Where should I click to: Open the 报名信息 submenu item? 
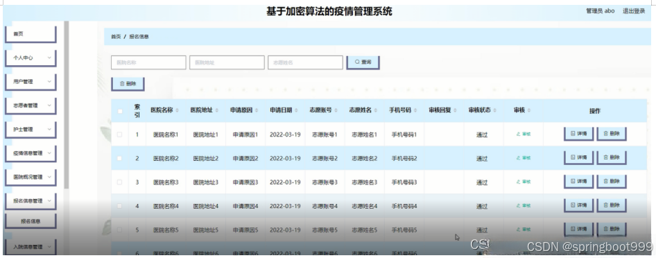[x=31, y=221]
